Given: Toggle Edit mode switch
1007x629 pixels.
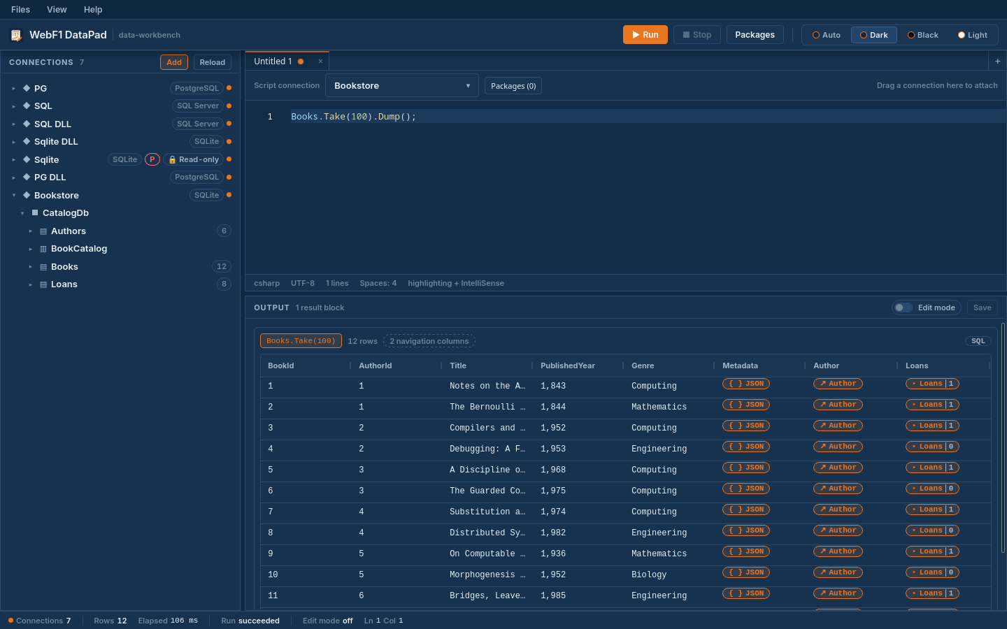Looking at the screenshot, I should (904, 308).
